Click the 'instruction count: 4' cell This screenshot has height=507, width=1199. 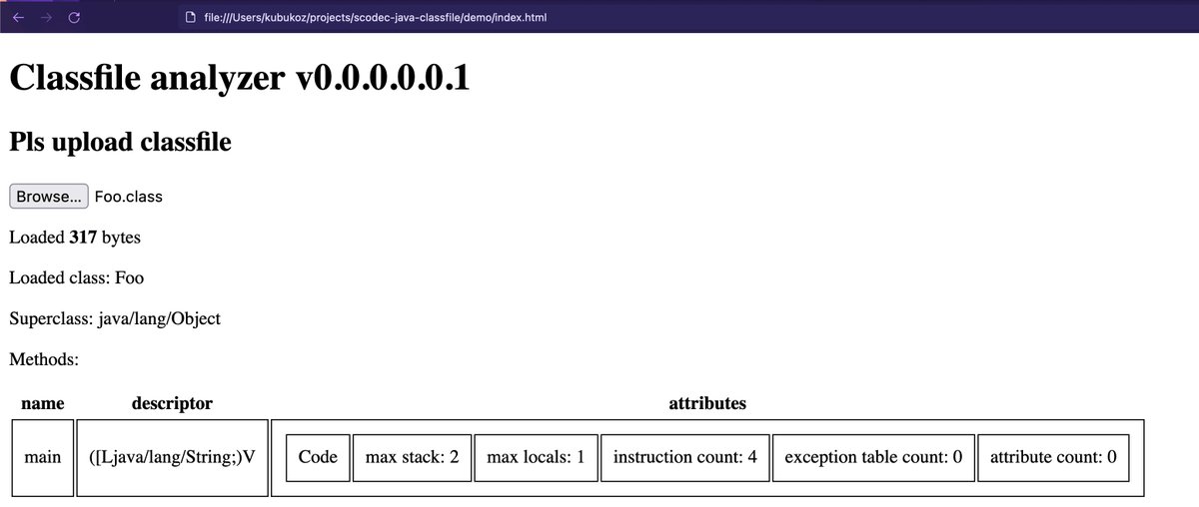685,457
